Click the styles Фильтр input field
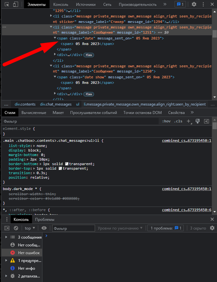Image resolution: width=217 pixels, height=282 pixels. [80, 121]
